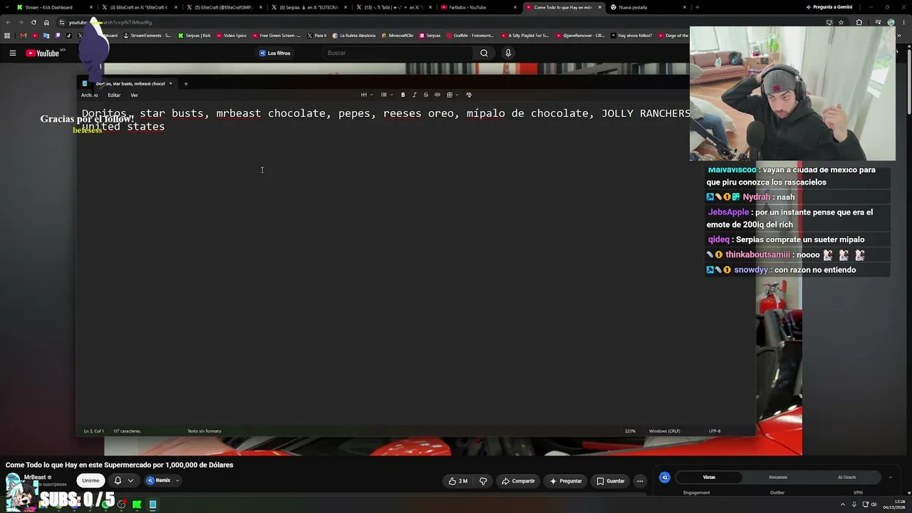Open the Remix dropdown
The height and width of the screenshot is (513, 912).
click(x=162, y=480)
